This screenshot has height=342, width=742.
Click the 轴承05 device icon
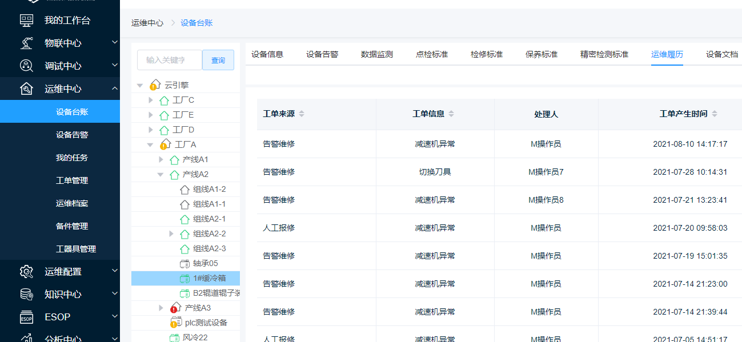(185, 264)
